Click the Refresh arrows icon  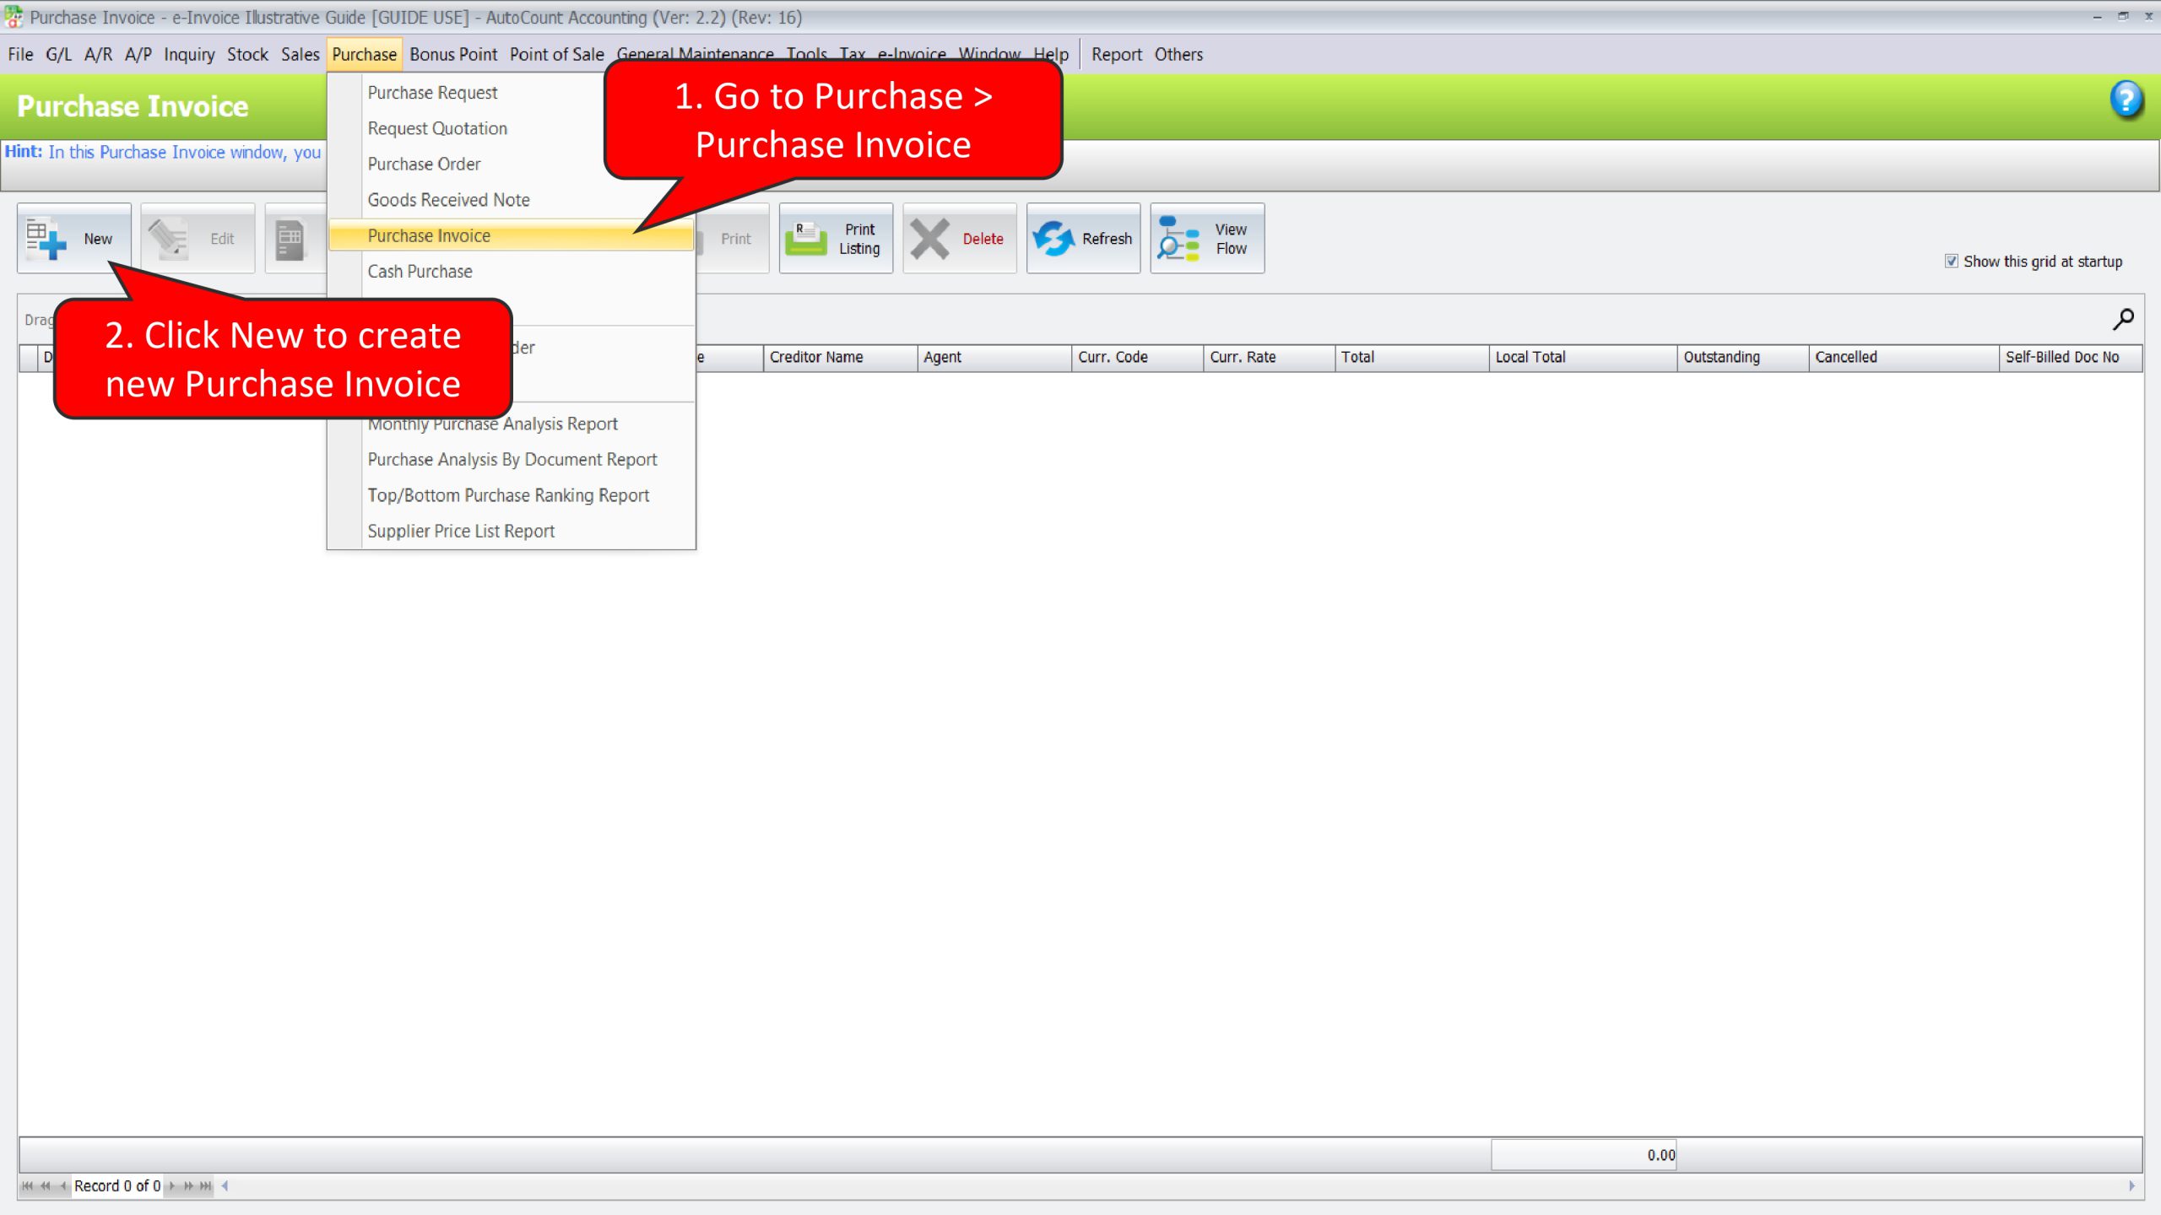point(1053,239)
